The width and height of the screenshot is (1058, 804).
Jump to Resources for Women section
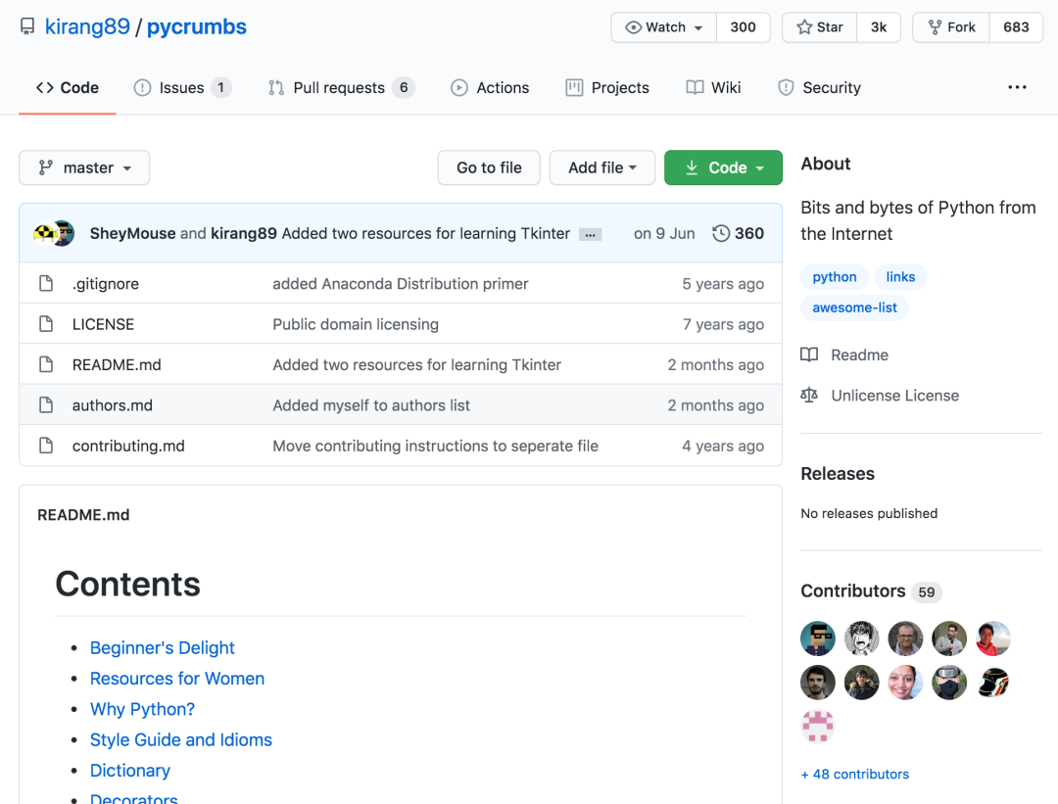176,679
